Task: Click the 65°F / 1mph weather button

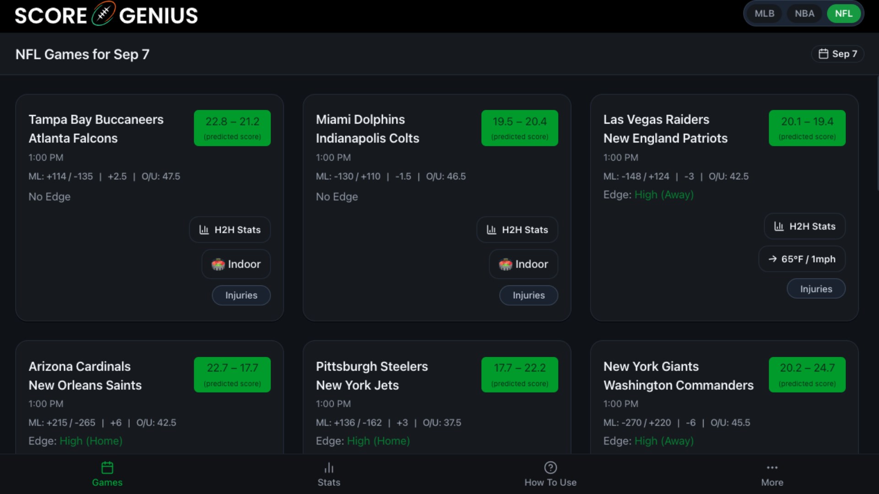Action: (802, 259)
